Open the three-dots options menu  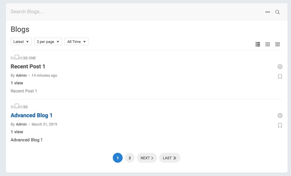(268, 12)
